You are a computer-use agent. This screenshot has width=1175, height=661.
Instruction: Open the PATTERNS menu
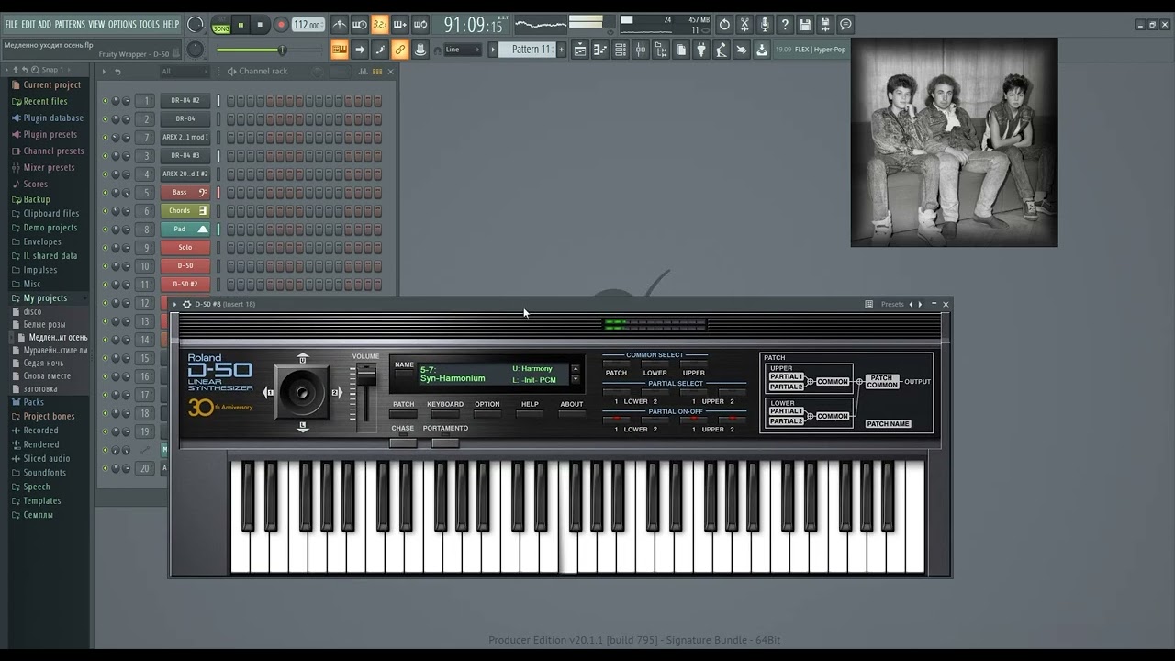(x=70, y=24)
